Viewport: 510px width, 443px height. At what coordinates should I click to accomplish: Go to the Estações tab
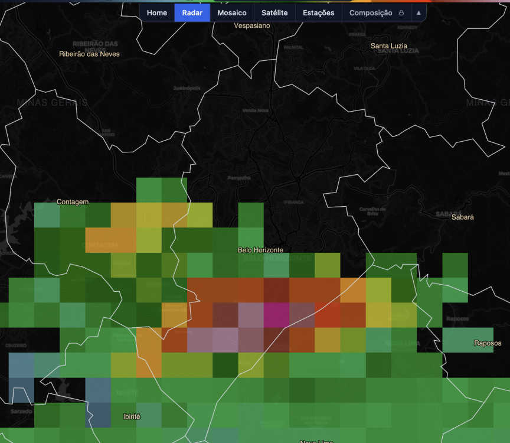pos(318,12)
